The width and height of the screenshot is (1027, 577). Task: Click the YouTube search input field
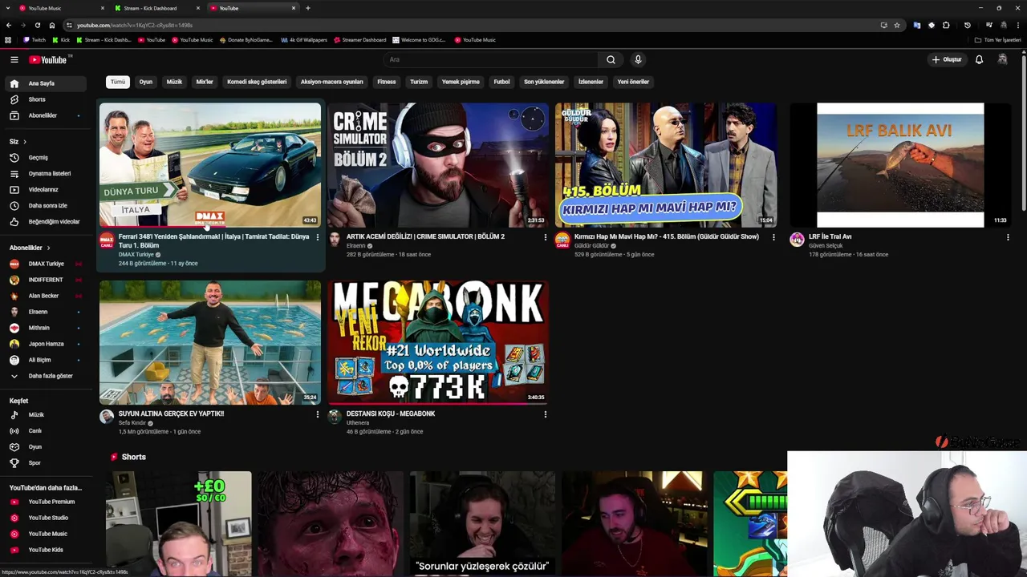coord(490,59)
